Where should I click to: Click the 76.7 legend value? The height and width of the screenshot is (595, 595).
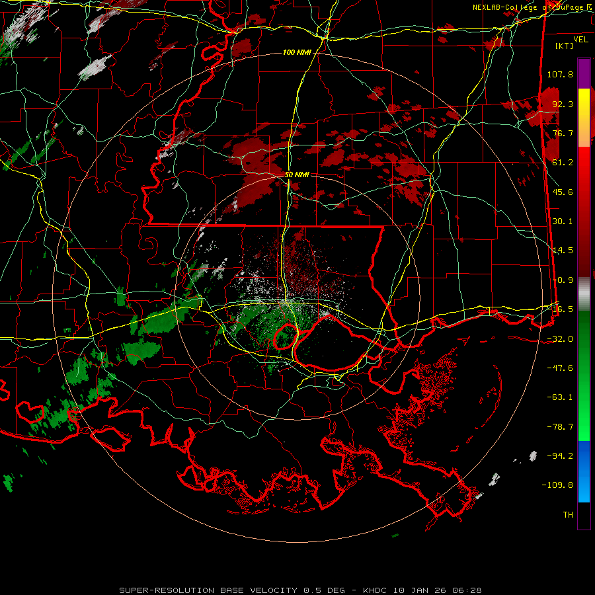pyautogui.click(x=563, y=133)
